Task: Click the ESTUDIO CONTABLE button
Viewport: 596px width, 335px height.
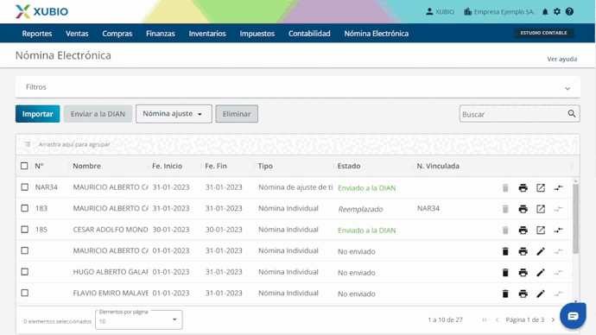Action: tap(543, 33)
